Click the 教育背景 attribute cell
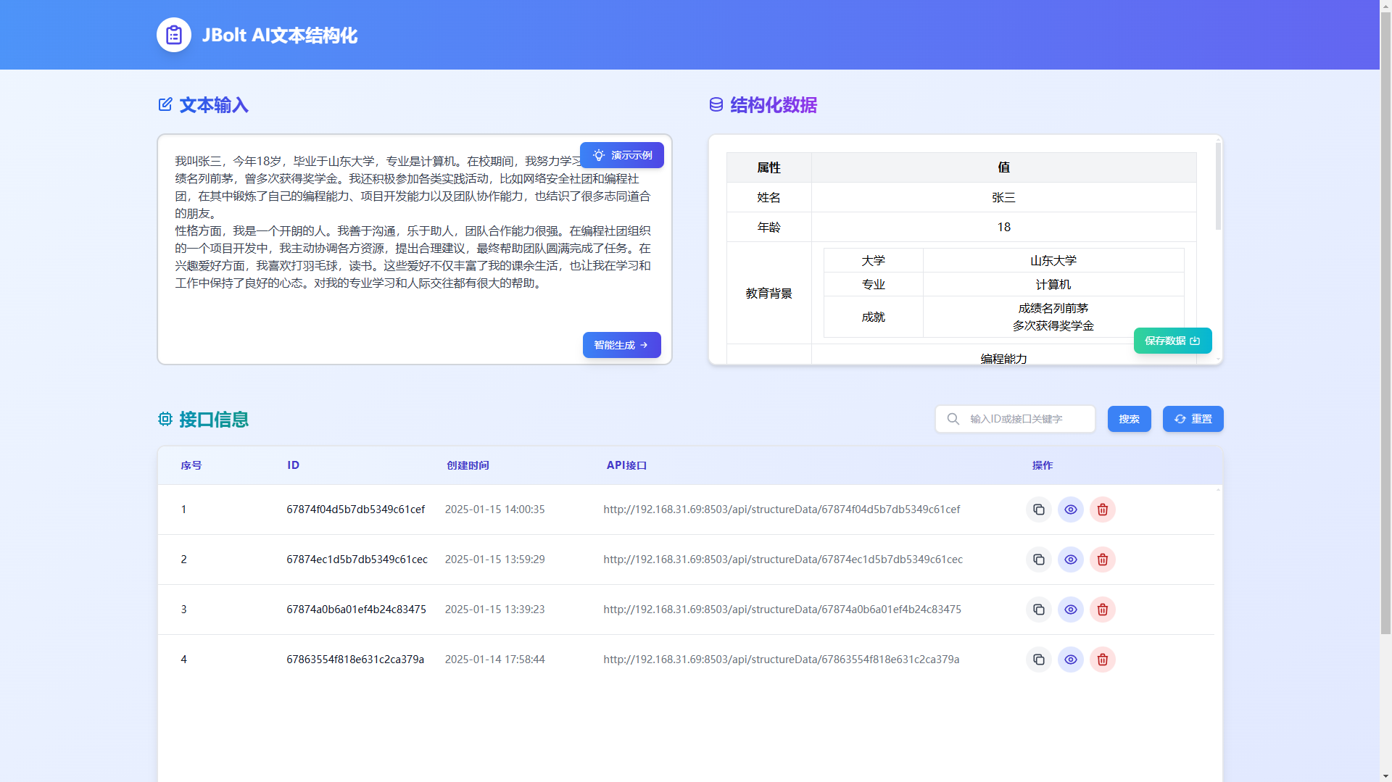The image size is (1392, 782). (x=768, y=293)
